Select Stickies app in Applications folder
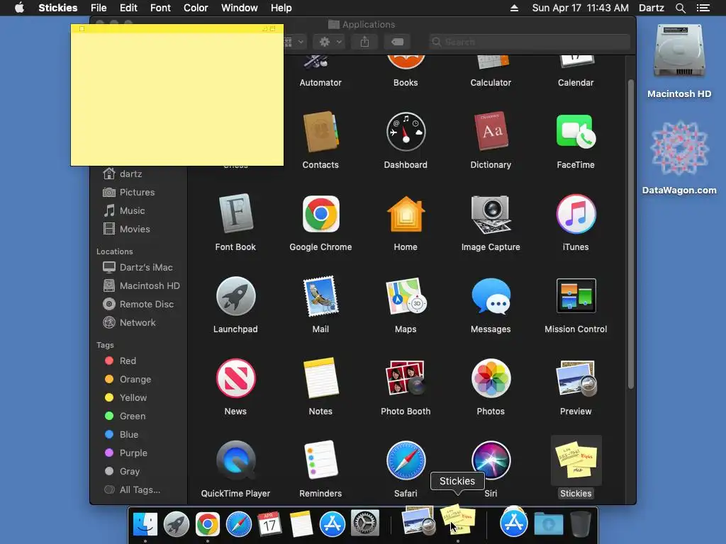Image resolution: width=726 pixels, height=544 pixels. (576, 460)
